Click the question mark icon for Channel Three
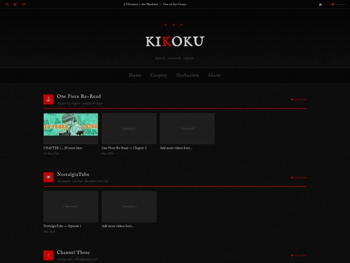Screen dimensions: 350x263 pos(49,255)
